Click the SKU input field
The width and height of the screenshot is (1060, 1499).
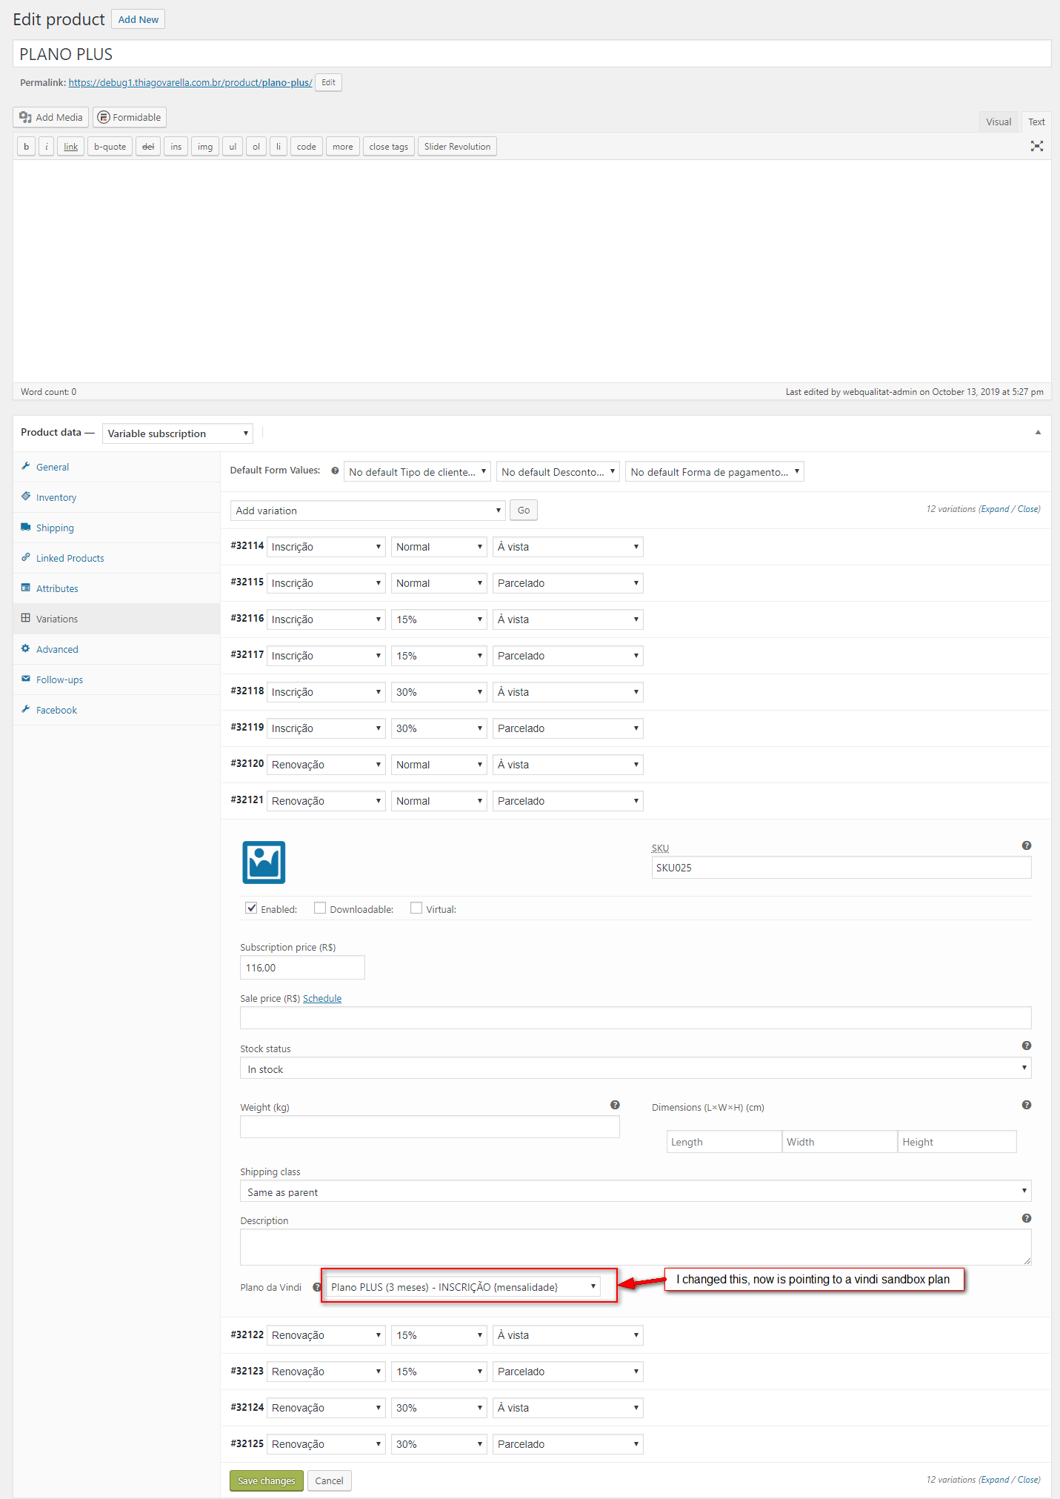pyautogui.click(x=841, y=868)
